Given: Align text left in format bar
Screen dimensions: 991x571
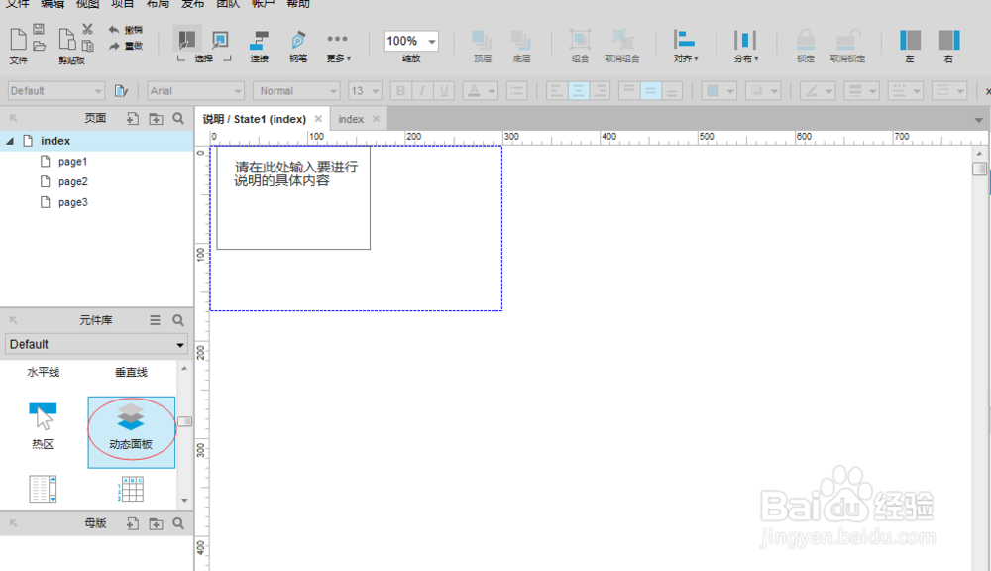Looking at the screenshot, I should pyautogui.click(x=556, y=91).
